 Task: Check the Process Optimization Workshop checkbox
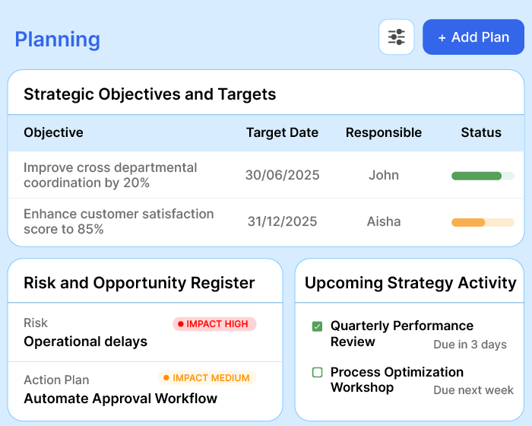point(318,373)
